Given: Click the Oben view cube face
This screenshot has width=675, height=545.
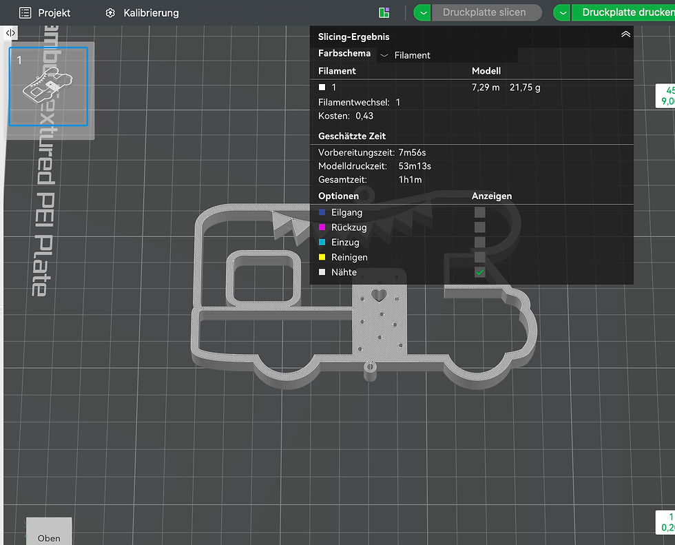Looking at the screenshot, I should coord(49,532).
